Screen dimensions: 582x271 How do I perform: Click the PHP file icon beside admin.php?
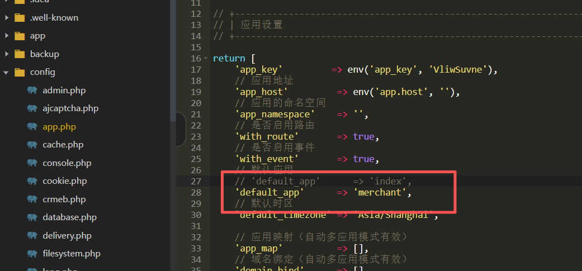point(32,91)
